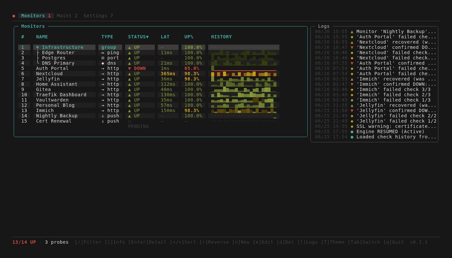Click the http arrow icon for Traefik Dashboard

point(103,95)
